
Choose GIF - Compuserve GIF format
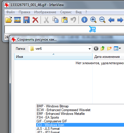pyautogui.click(x=80, y=121)
